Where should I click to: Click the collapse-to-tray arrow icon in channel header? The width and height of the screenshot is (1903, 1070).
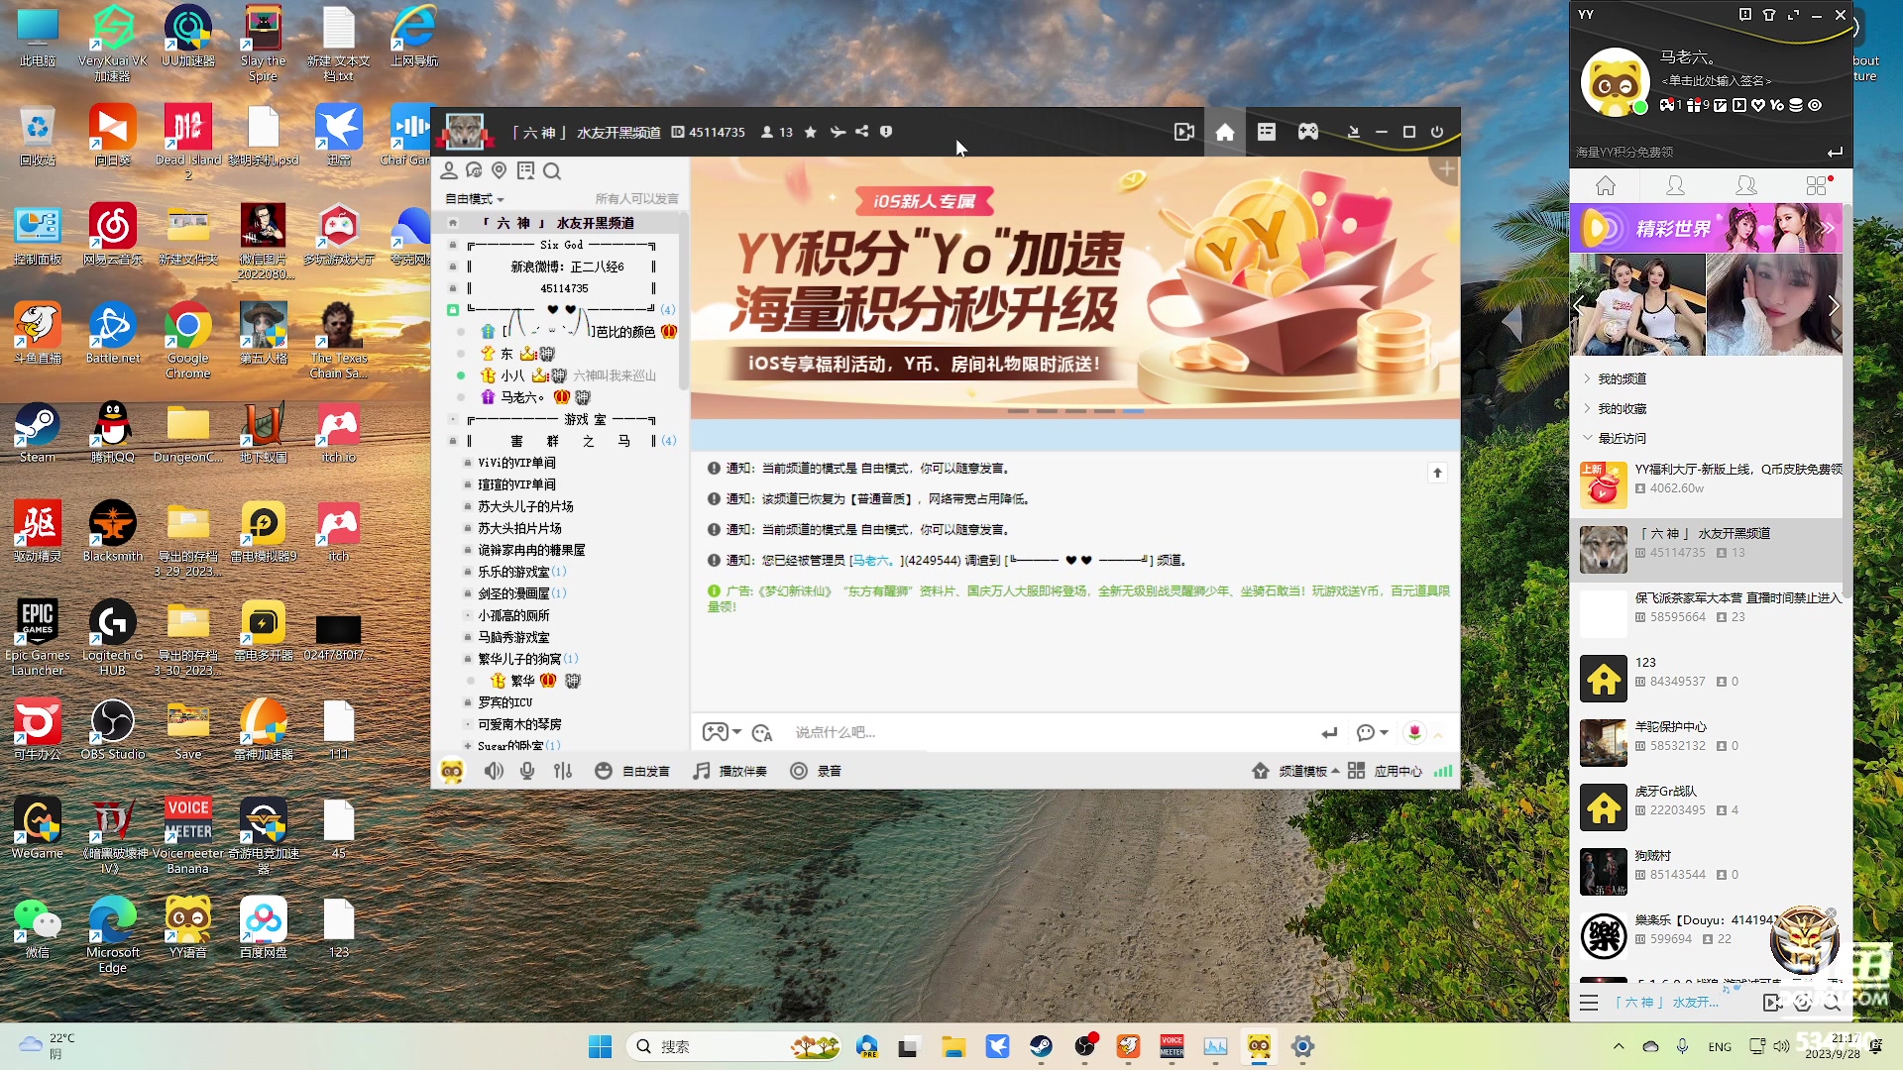pos(1353,132)
